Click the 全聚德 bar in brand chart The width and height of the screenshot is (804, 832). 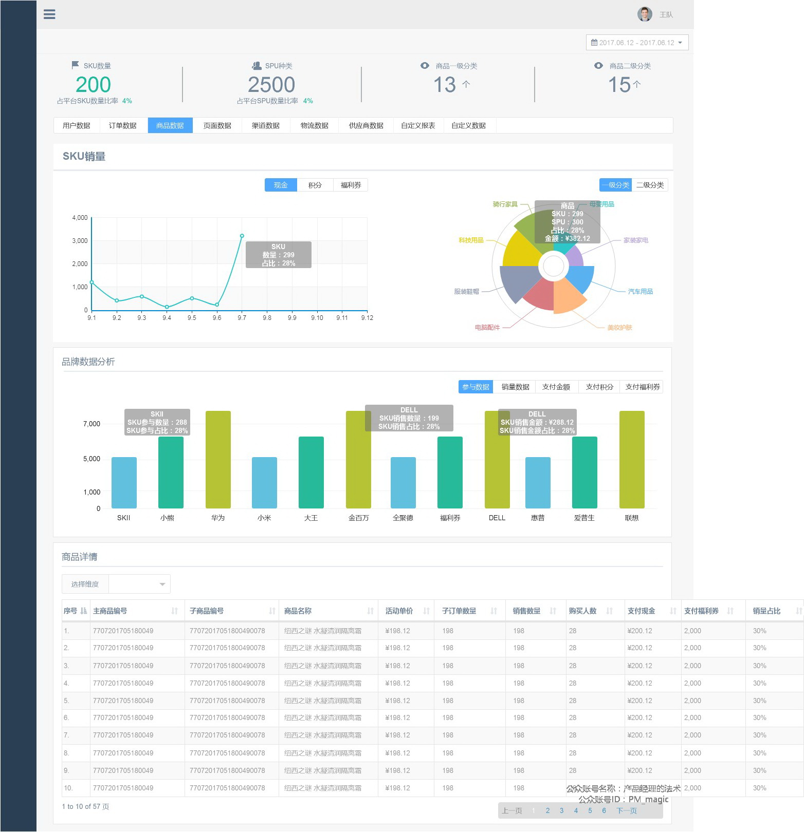point(403,483)
